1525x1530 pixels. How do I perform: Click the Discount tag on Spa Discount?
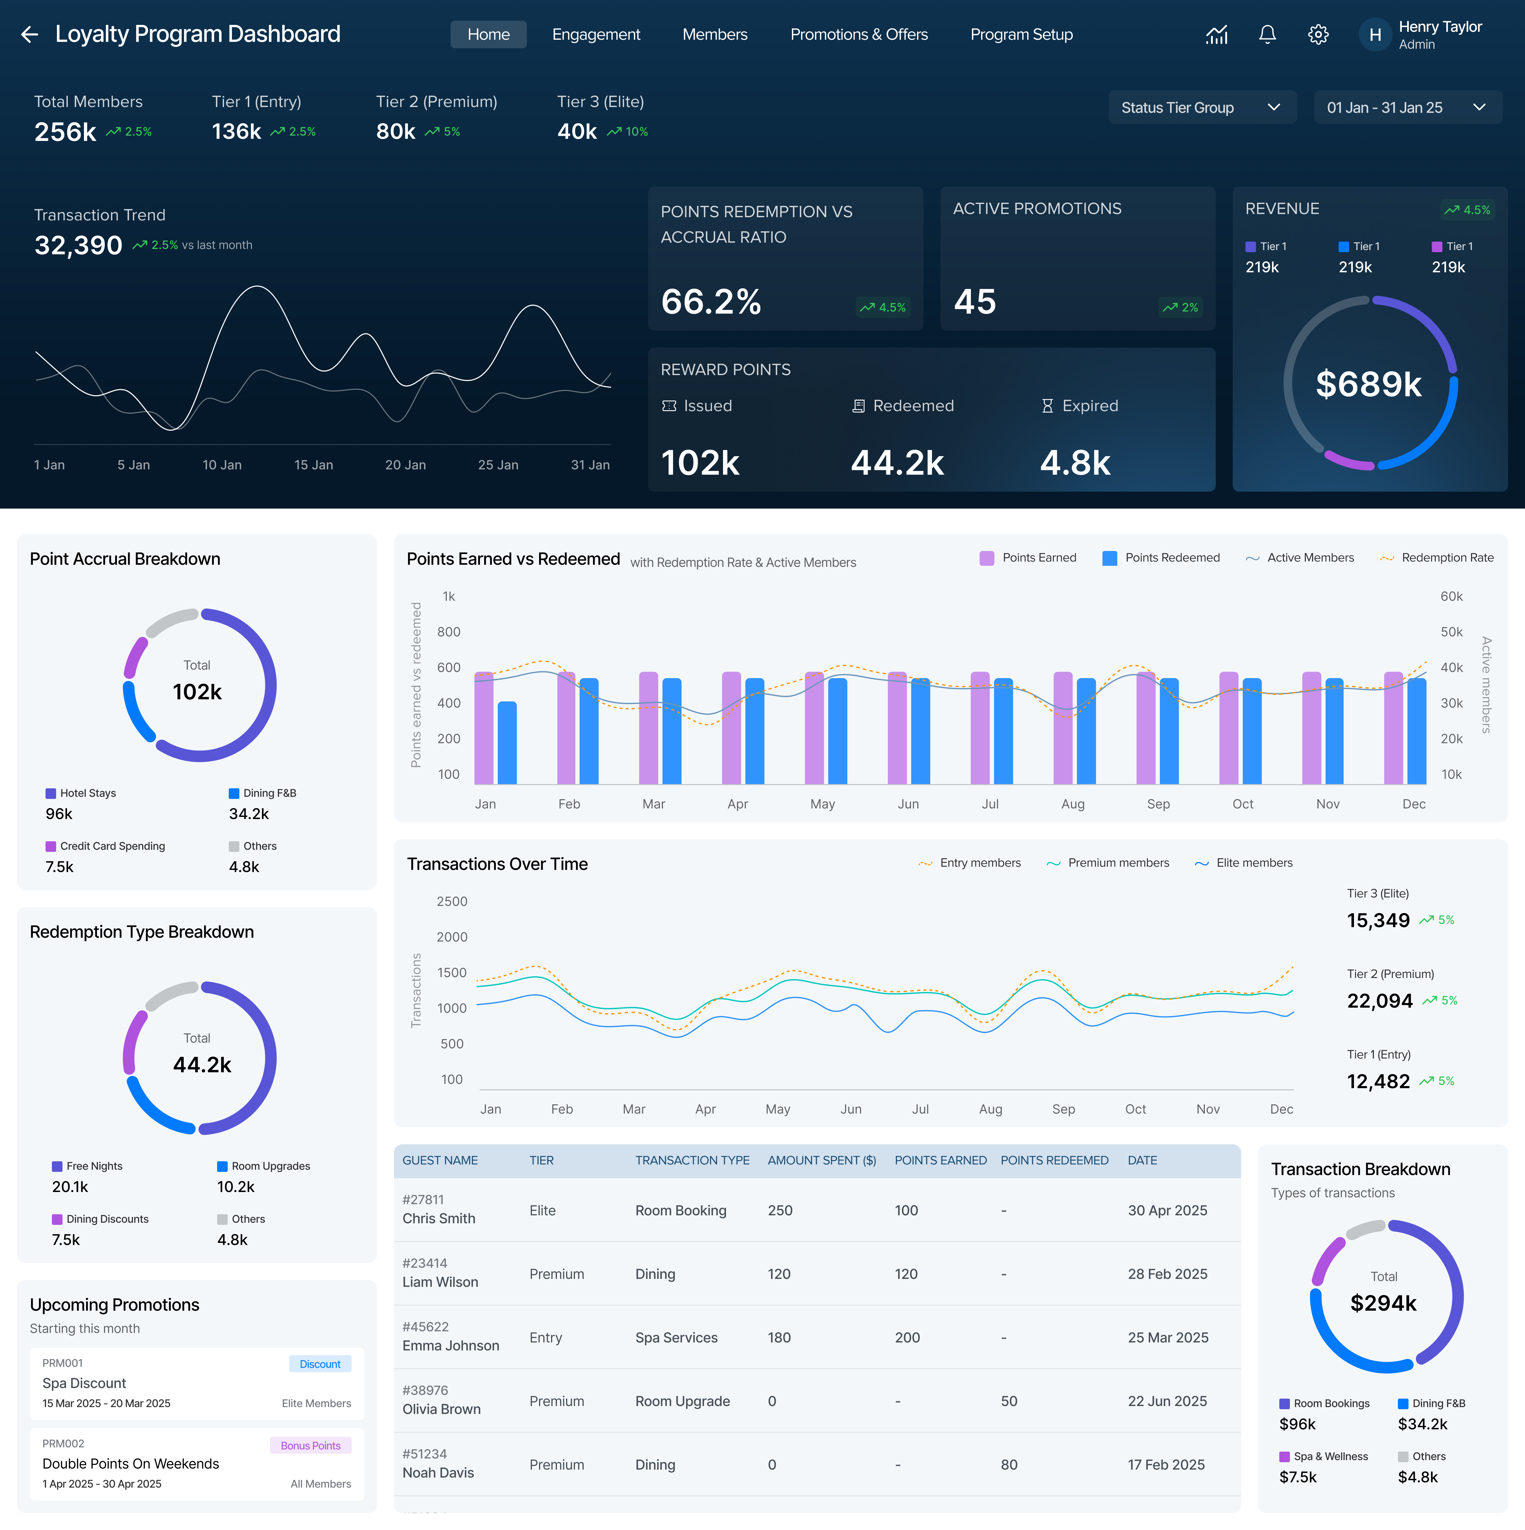[320, 1364]
